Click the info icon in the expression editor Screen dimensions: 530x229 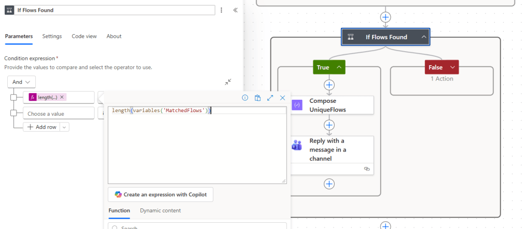pos(245,98)
